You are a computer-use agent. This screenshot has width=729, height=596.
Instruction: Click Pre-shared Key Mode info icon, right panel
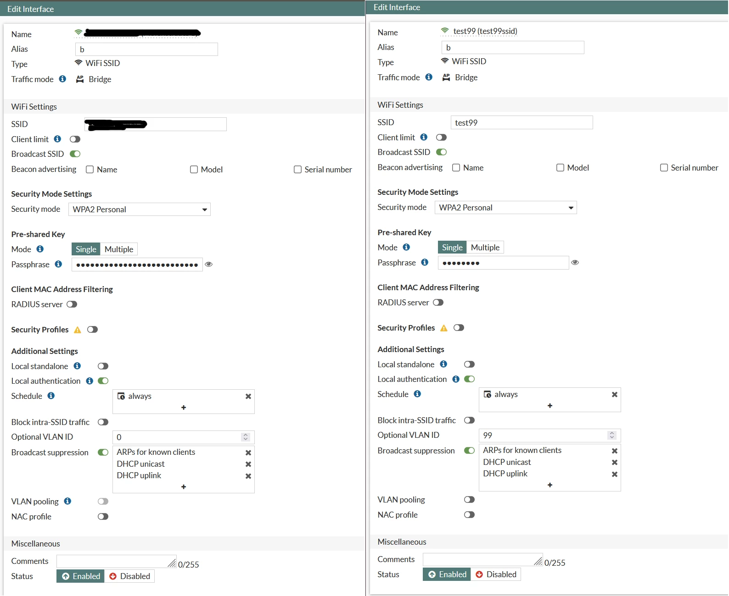click(x=406, y=247)
